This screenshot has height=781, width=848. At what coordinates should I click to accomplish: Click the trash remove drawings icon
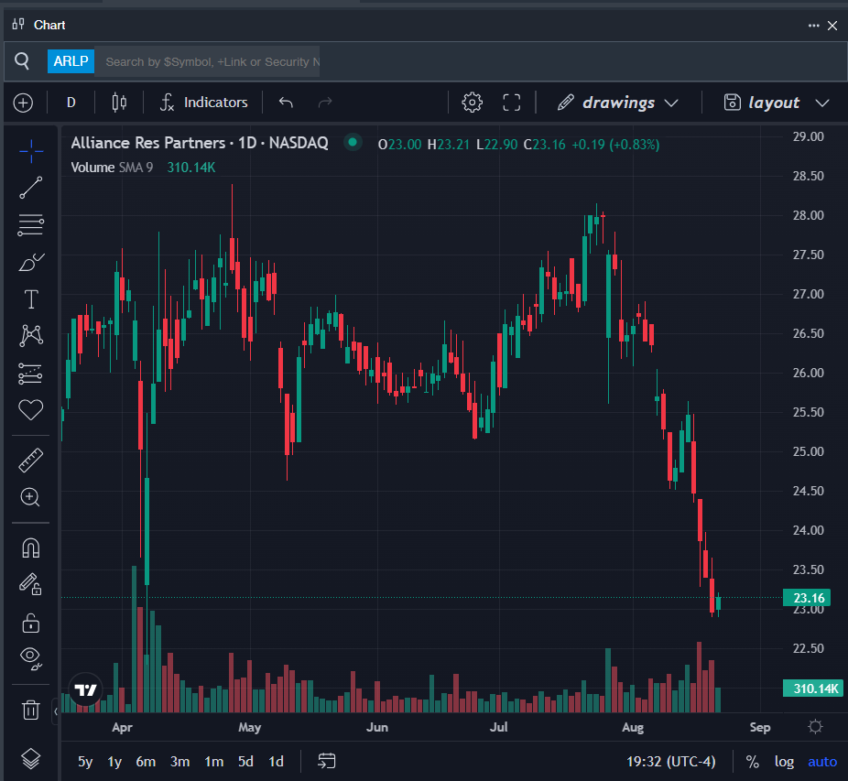click(x=31, y=709)
